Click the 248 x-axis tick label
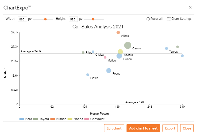 150,107
